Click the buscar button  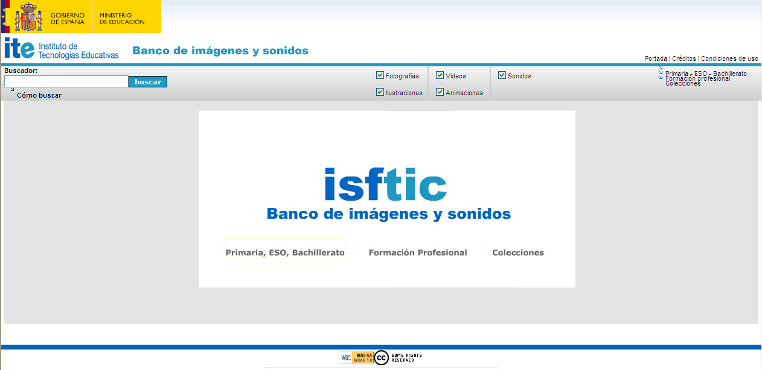[148, 82]
